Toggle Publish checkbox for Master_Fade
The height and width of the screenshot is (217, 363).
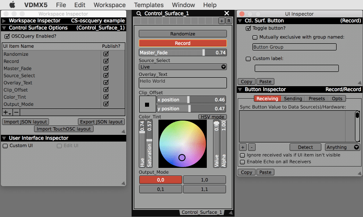pyautogui.click(x=106, y=68)
